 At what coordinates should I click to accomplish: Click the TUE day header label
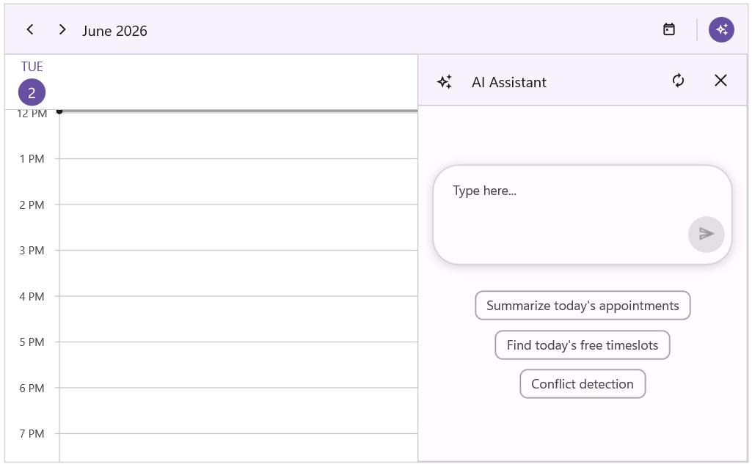32,67
